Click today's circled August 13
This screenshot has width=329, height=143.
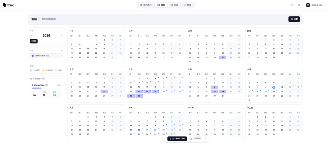pos(274,87)
